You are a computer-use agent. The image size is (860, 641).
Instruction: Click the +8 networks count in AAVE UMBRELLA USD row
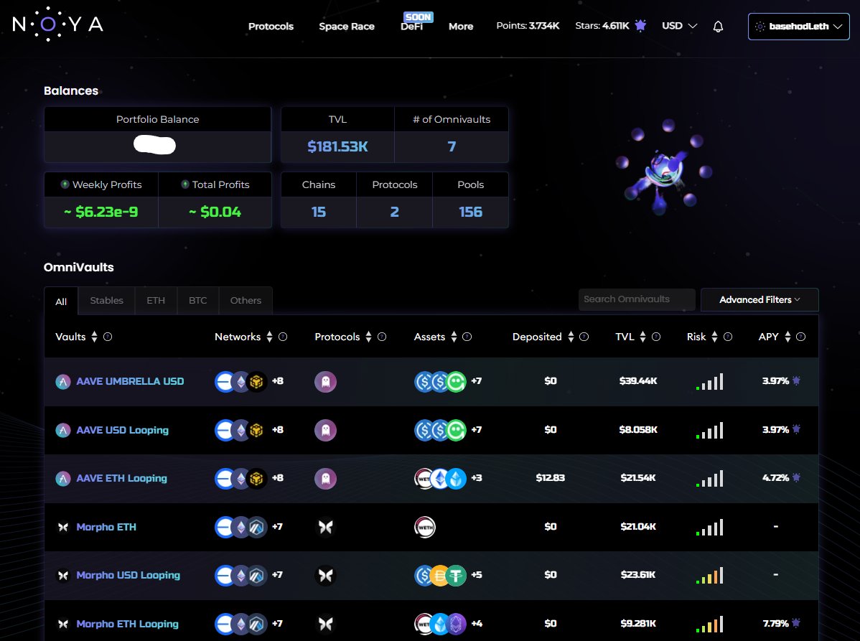[x=278, y=381]
